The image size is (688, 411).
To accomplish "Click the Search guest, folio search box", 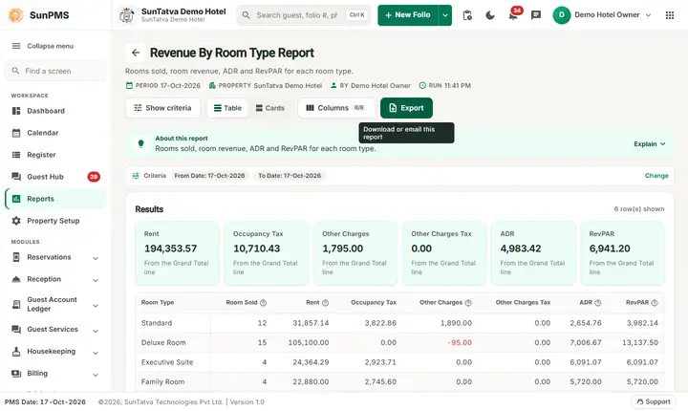I will (x=304, y=15).
